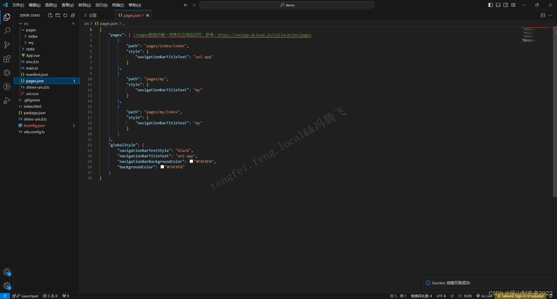This screenshot has width=557, height=299.
Task: Open the uniapp.dcloud.io link in comment
Action: (x=264, y=35)
